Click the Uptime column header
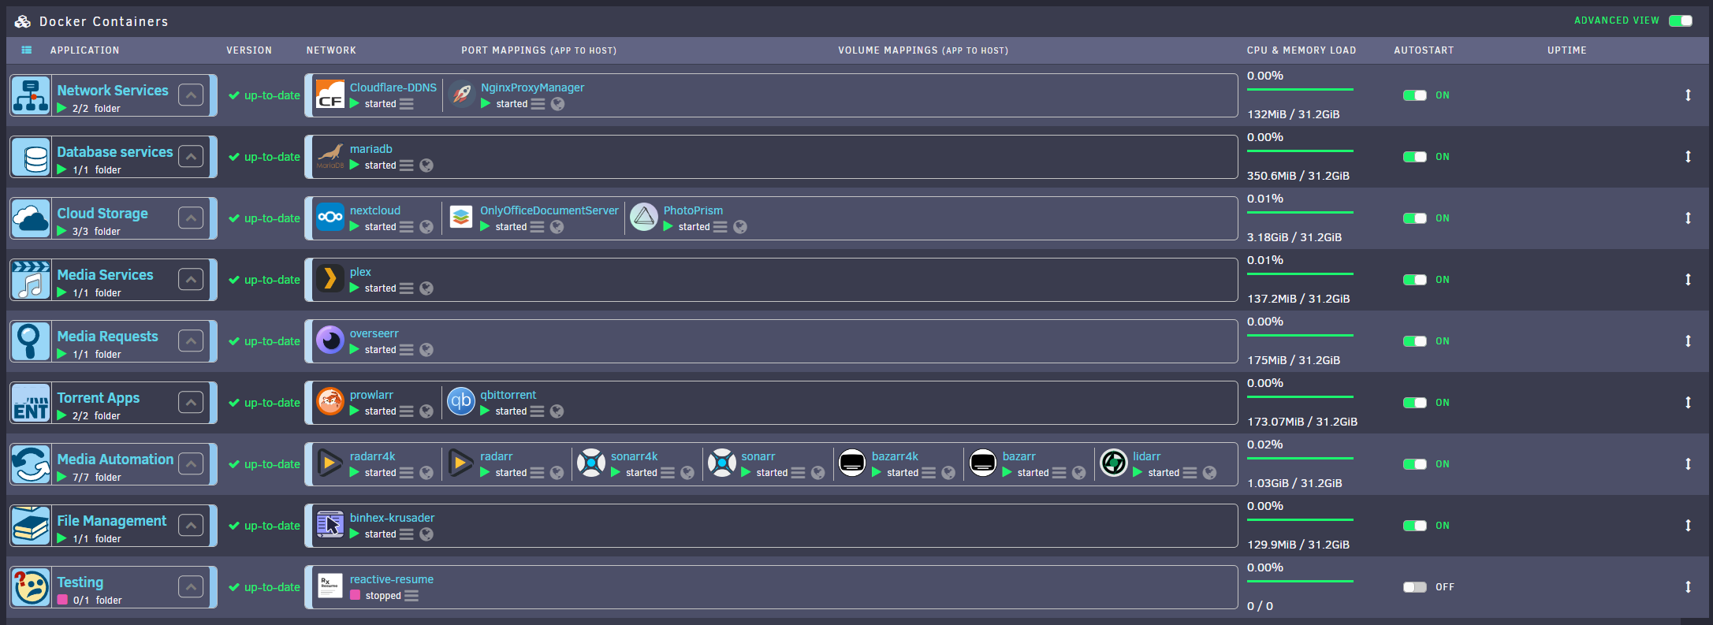1713x625 pixels. point(1567,50)
